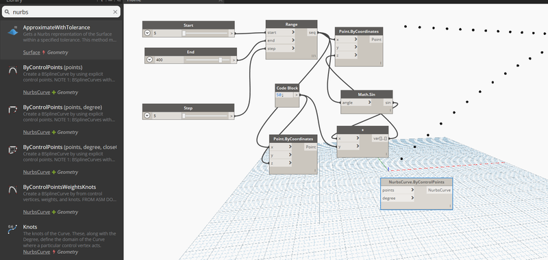Click the Code Block output port arrow
Image resolution: width=548 pixels, height=260 pixels.
pyautogui.click(x=297, y=95)
